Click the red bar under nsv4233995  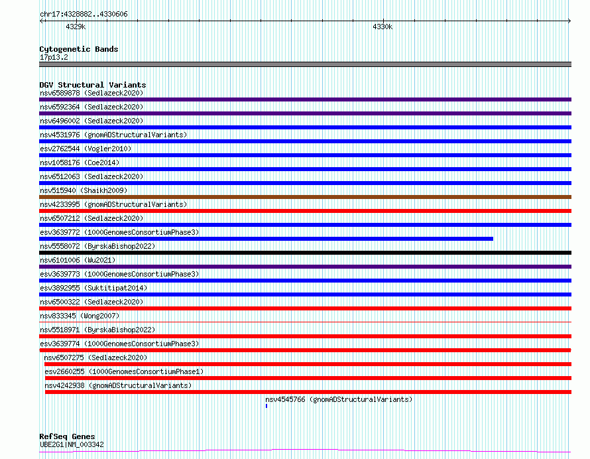pyautogui.click(x=305, y=211)
